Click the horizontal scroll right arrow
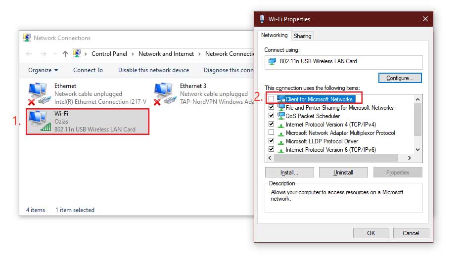The width and height of the screenshot is (463, 258). pos(409,158)
